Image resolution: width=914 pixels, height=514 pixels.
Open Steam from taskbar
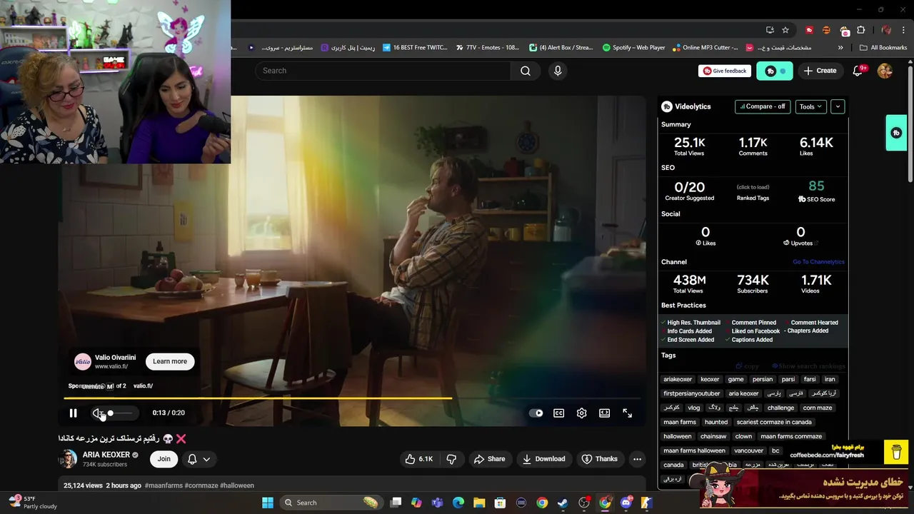(563, 503)
